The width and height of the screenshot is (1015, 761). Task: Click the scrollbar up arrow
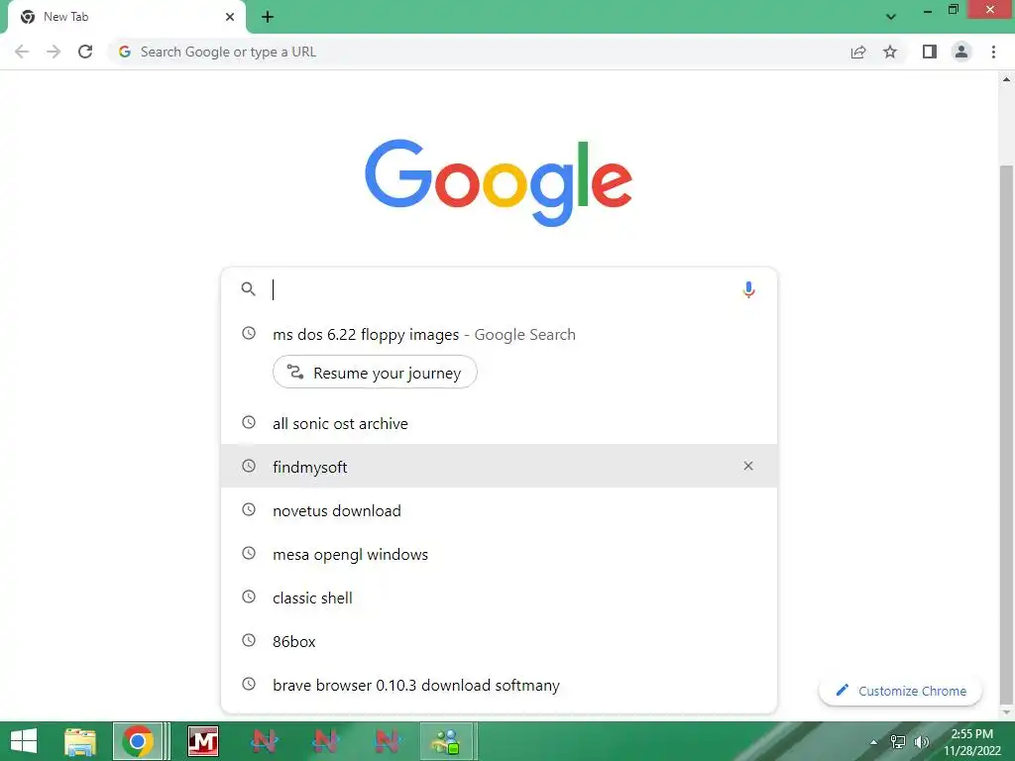pos(1006,79)
